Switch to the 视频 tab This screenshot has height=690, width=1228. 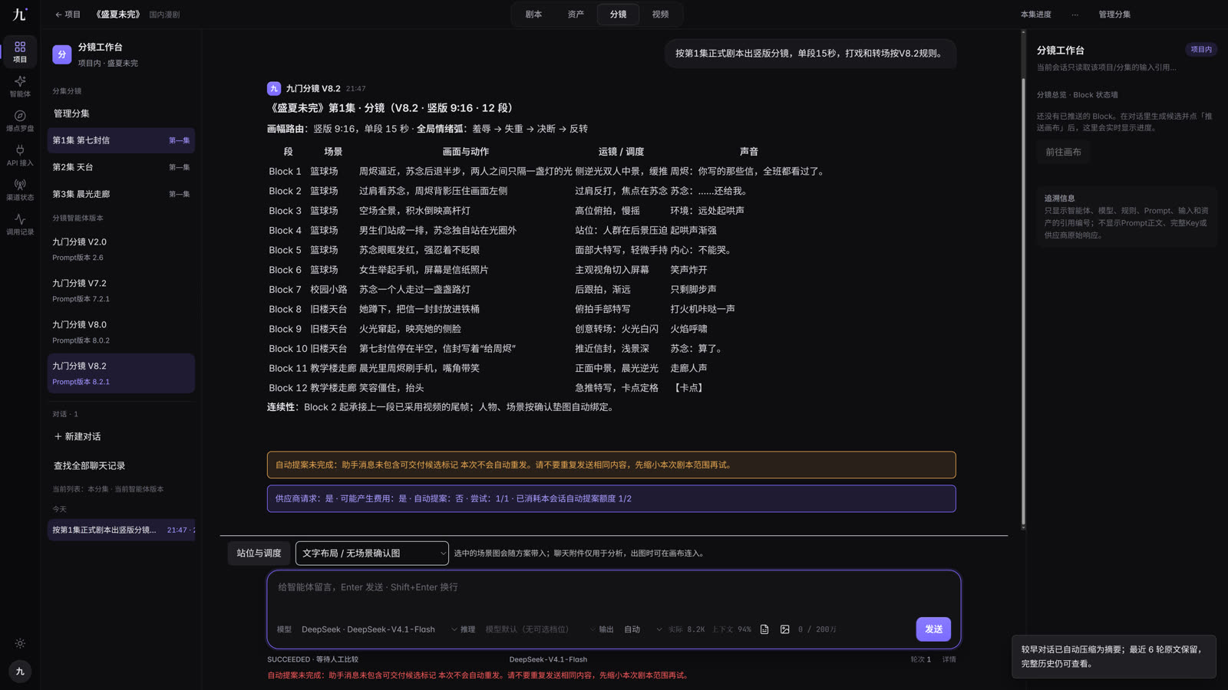click(660, 15)
